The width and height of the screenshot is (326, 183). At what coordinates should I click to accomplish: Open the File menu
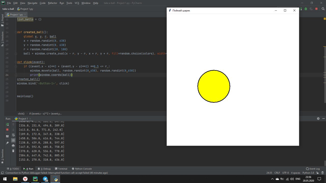[9, 3]
